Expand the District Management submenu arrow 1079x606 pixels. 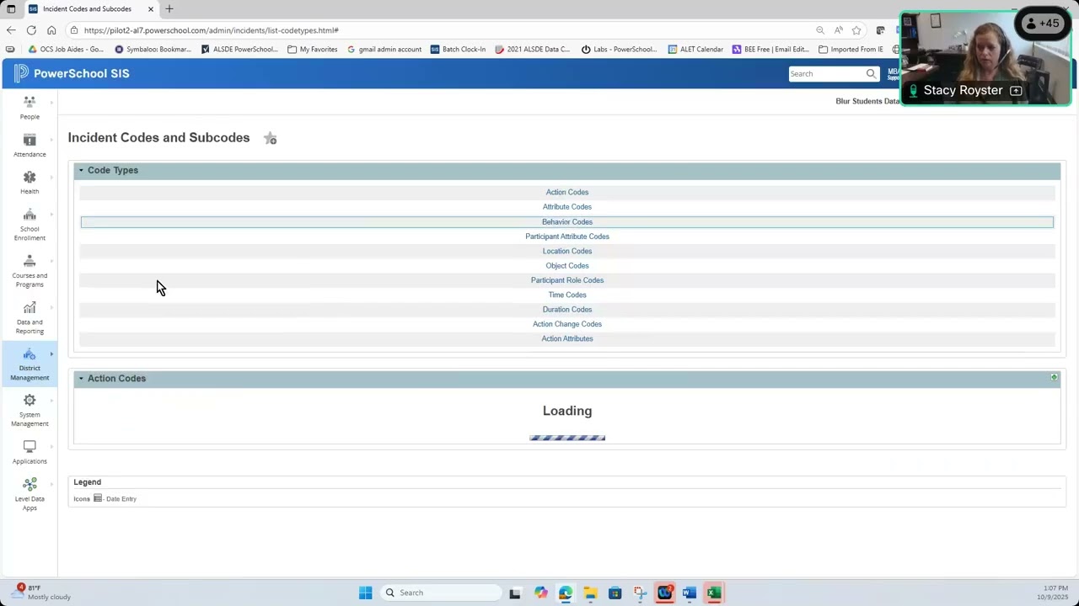pyautogui.click(x=51, y=354)
